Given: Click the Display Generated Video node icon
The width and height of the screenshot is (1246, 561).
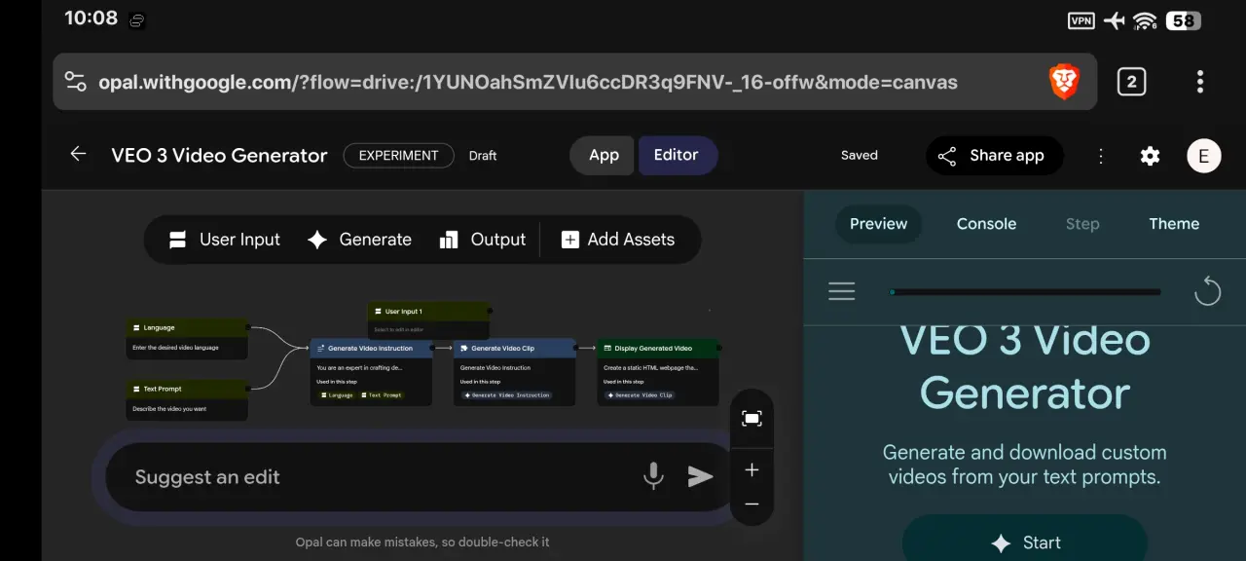Looking at the screenshot, I should pyautogui.click(x=607, y=348).
